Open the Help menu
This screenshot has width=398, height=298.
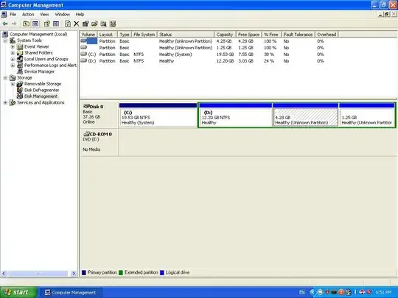[80, 15]
